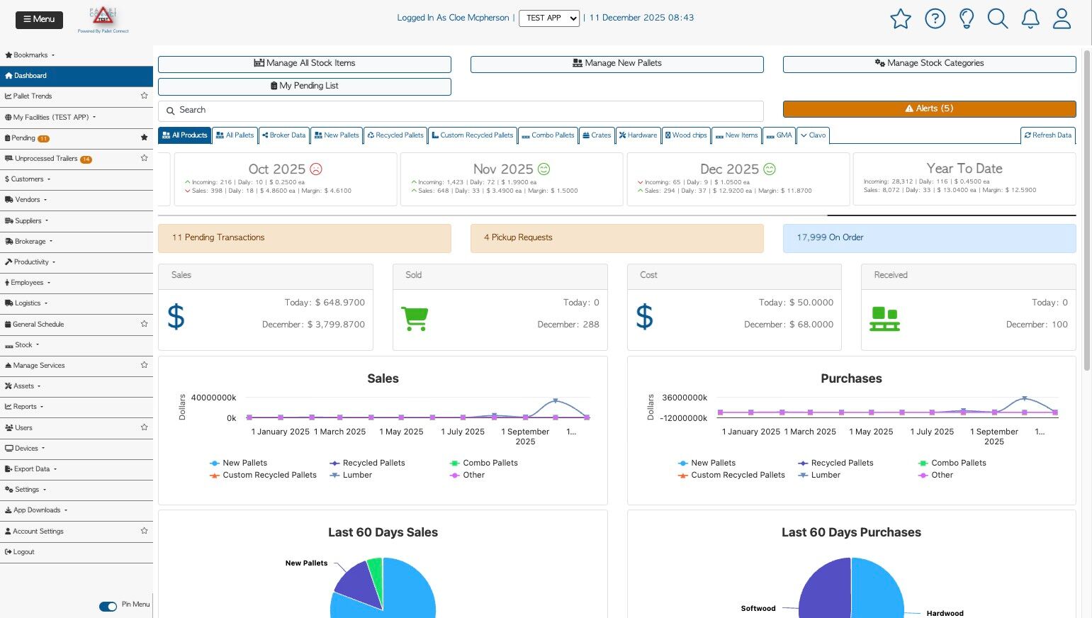Click the Refresh Data button
1092x618 pixels.
click(x=1048, y=135)
